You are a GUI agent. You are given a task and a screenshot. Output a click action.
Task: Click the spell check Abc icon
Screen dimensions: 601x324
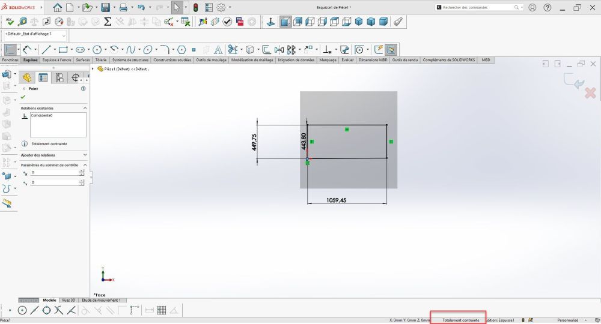pyautogui.click(x=10, y=22)
